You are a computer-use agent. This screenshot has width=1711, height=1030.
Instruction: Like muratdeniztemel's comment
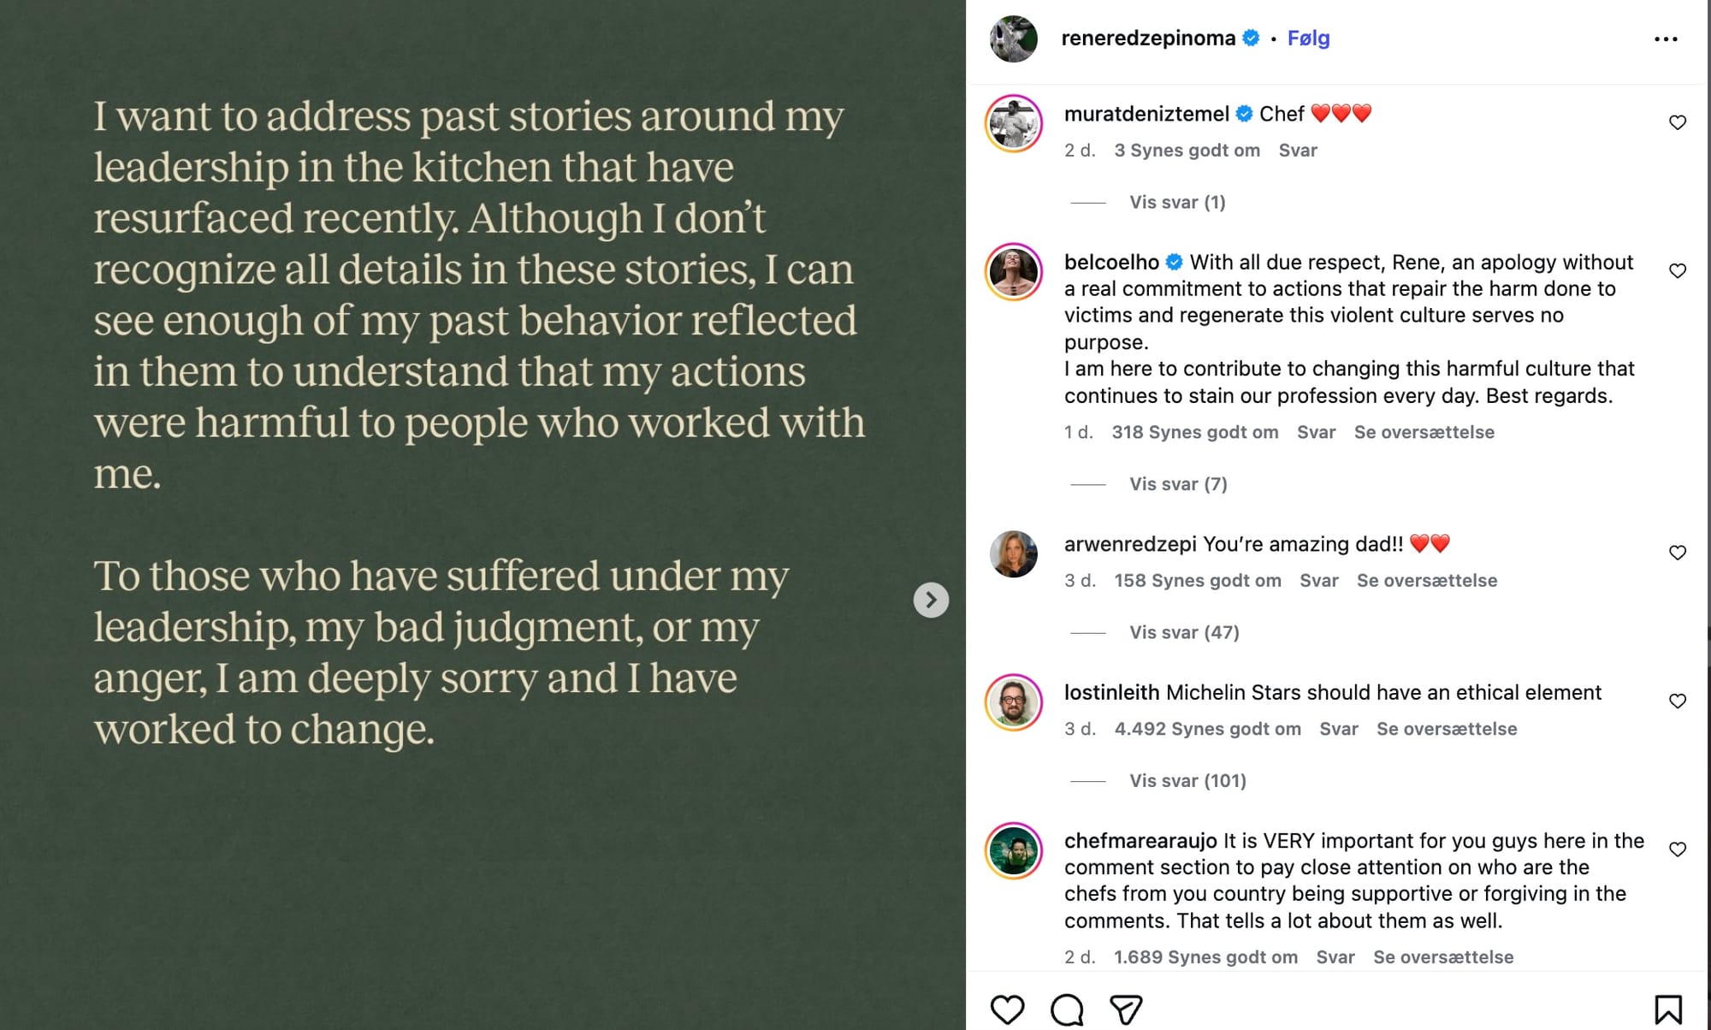1678,122
